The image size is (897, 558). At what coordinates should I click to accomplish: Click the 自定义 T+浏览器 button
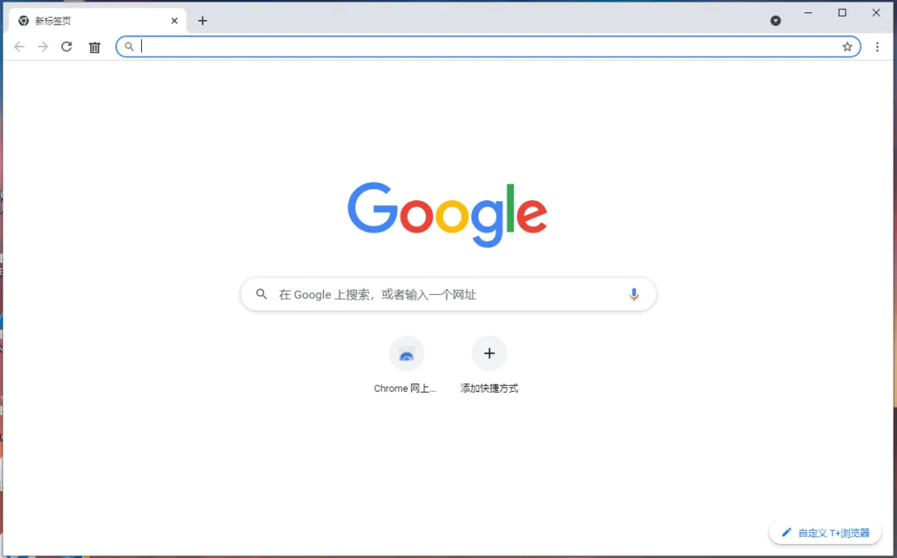click(825, 533)
